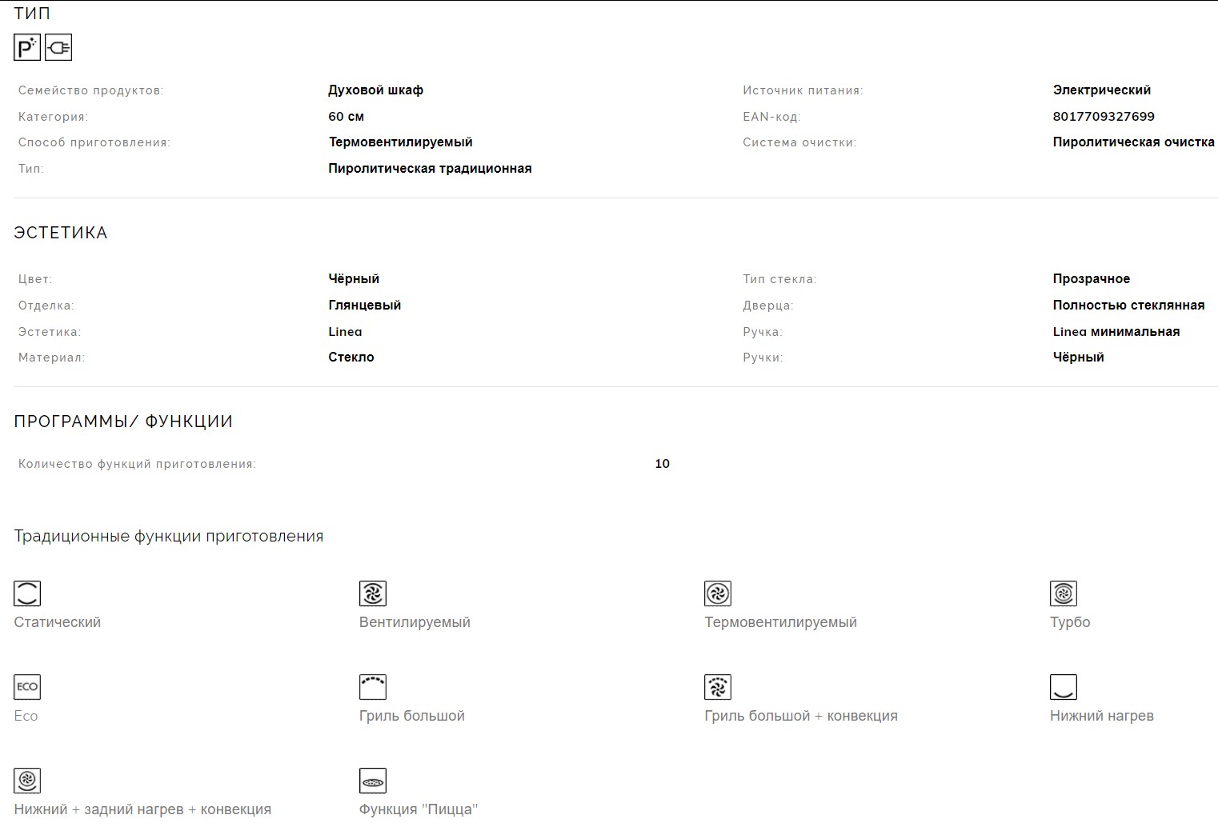1218x835 pixels.
Task: Click the pyrolytic cleaning P icon
Action: click(26, 48)
